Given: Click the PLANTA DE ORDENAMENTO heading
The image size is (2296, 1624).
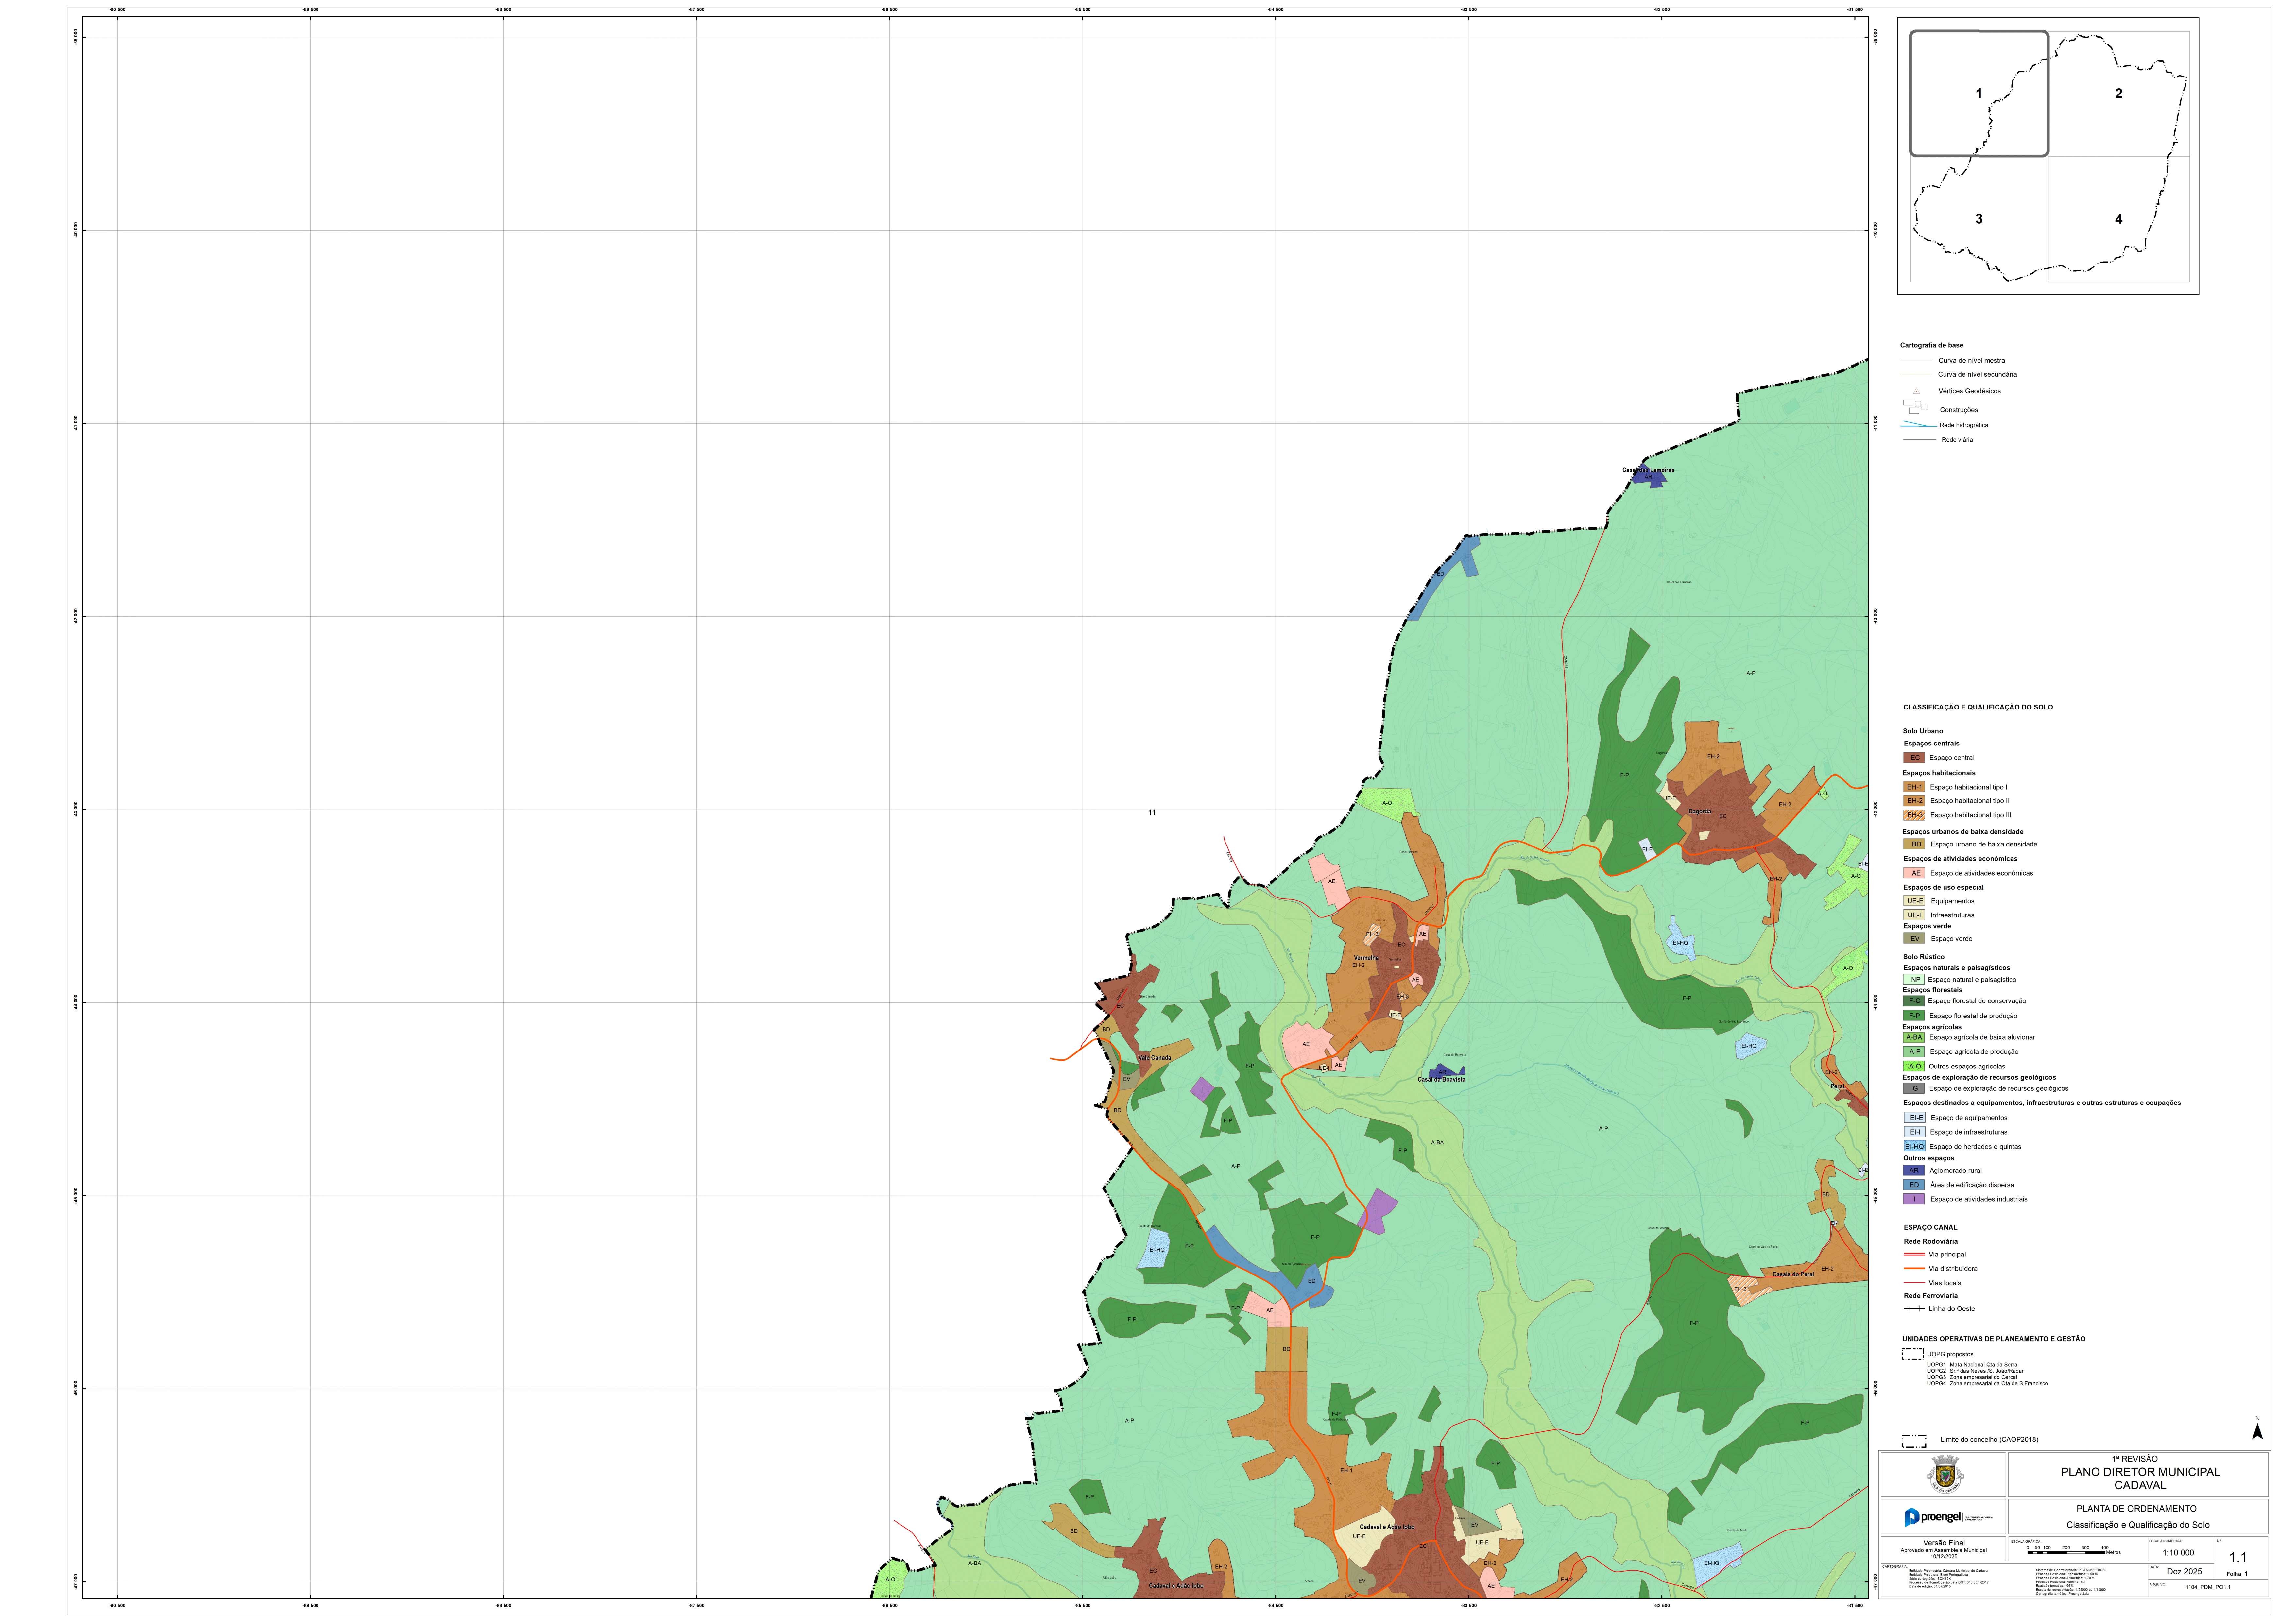Looking at the screenshot, I should coord(2137,1509).
